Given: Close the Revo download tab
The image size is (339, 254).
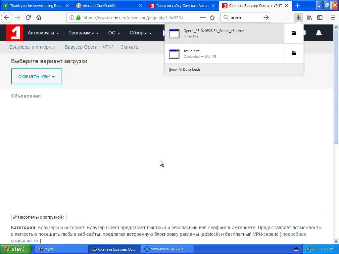Looking at the screenshot, I should (67, 6).
